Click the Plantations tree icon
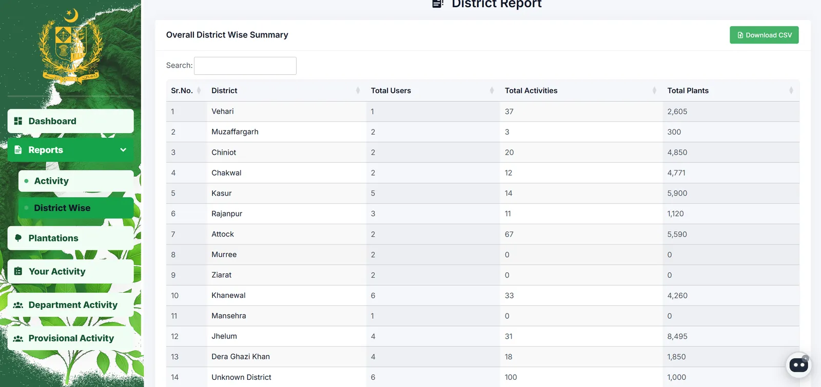The width and height of the screenshot is (821, 387). (x=18, y=238)
